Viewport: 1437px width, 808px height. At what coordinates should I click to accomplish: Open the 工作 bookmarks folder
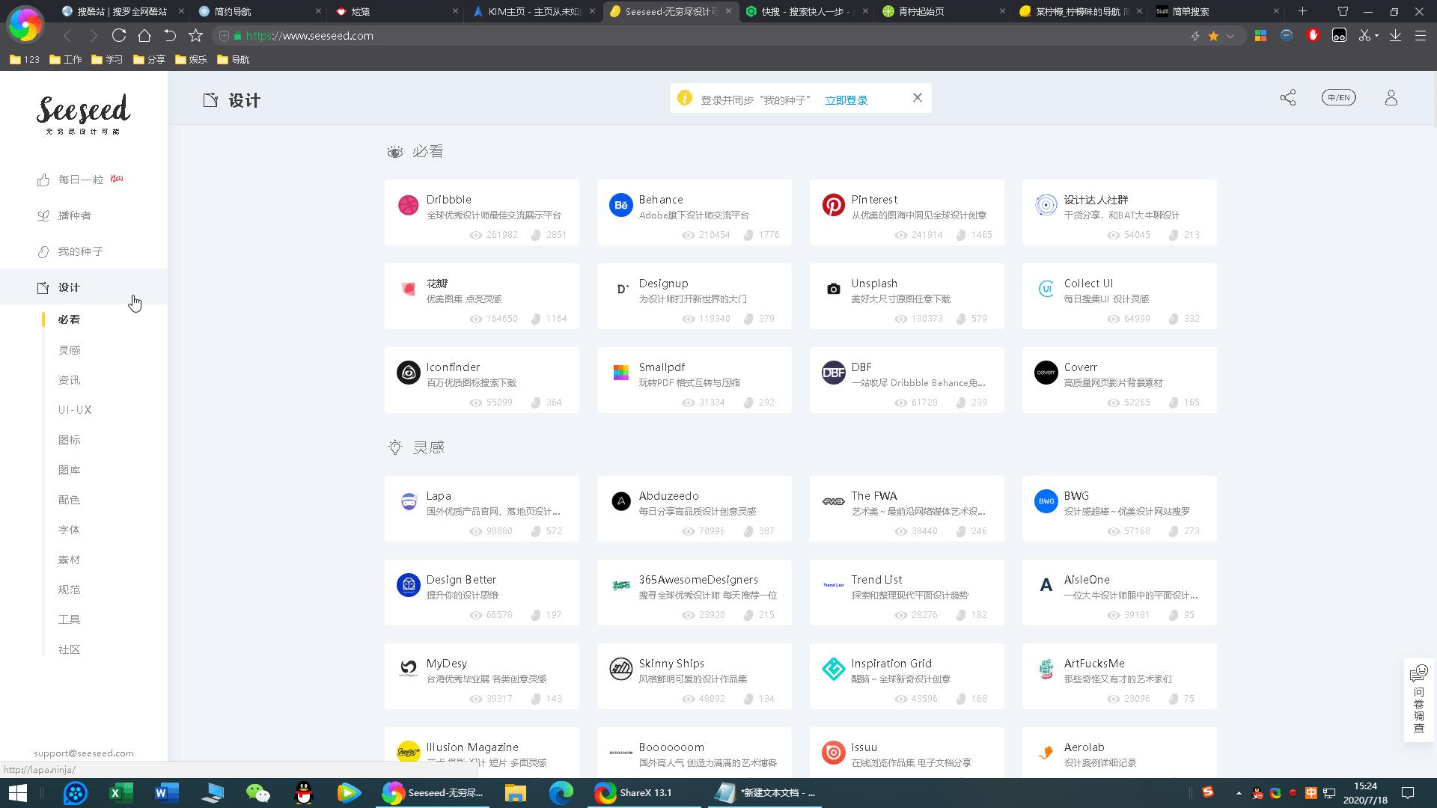click(66, 59)
